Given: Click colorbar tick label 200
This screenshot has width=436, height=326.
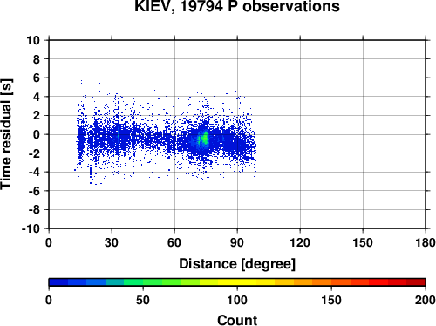Looking at the screenshot, I should (426, 300).
